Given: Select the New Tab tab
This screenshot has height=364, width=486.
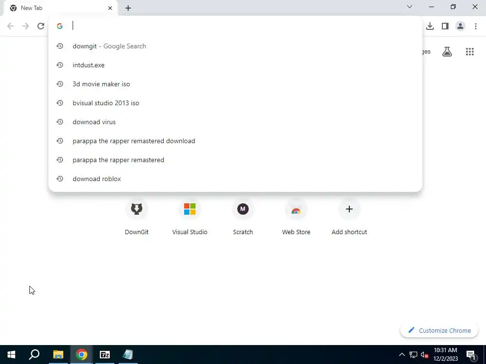Looking at the screenshot, I should [x=60, y=8].
